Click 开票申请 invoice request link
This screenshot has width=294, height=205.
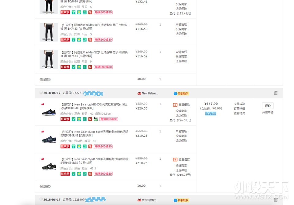[268, 112]
